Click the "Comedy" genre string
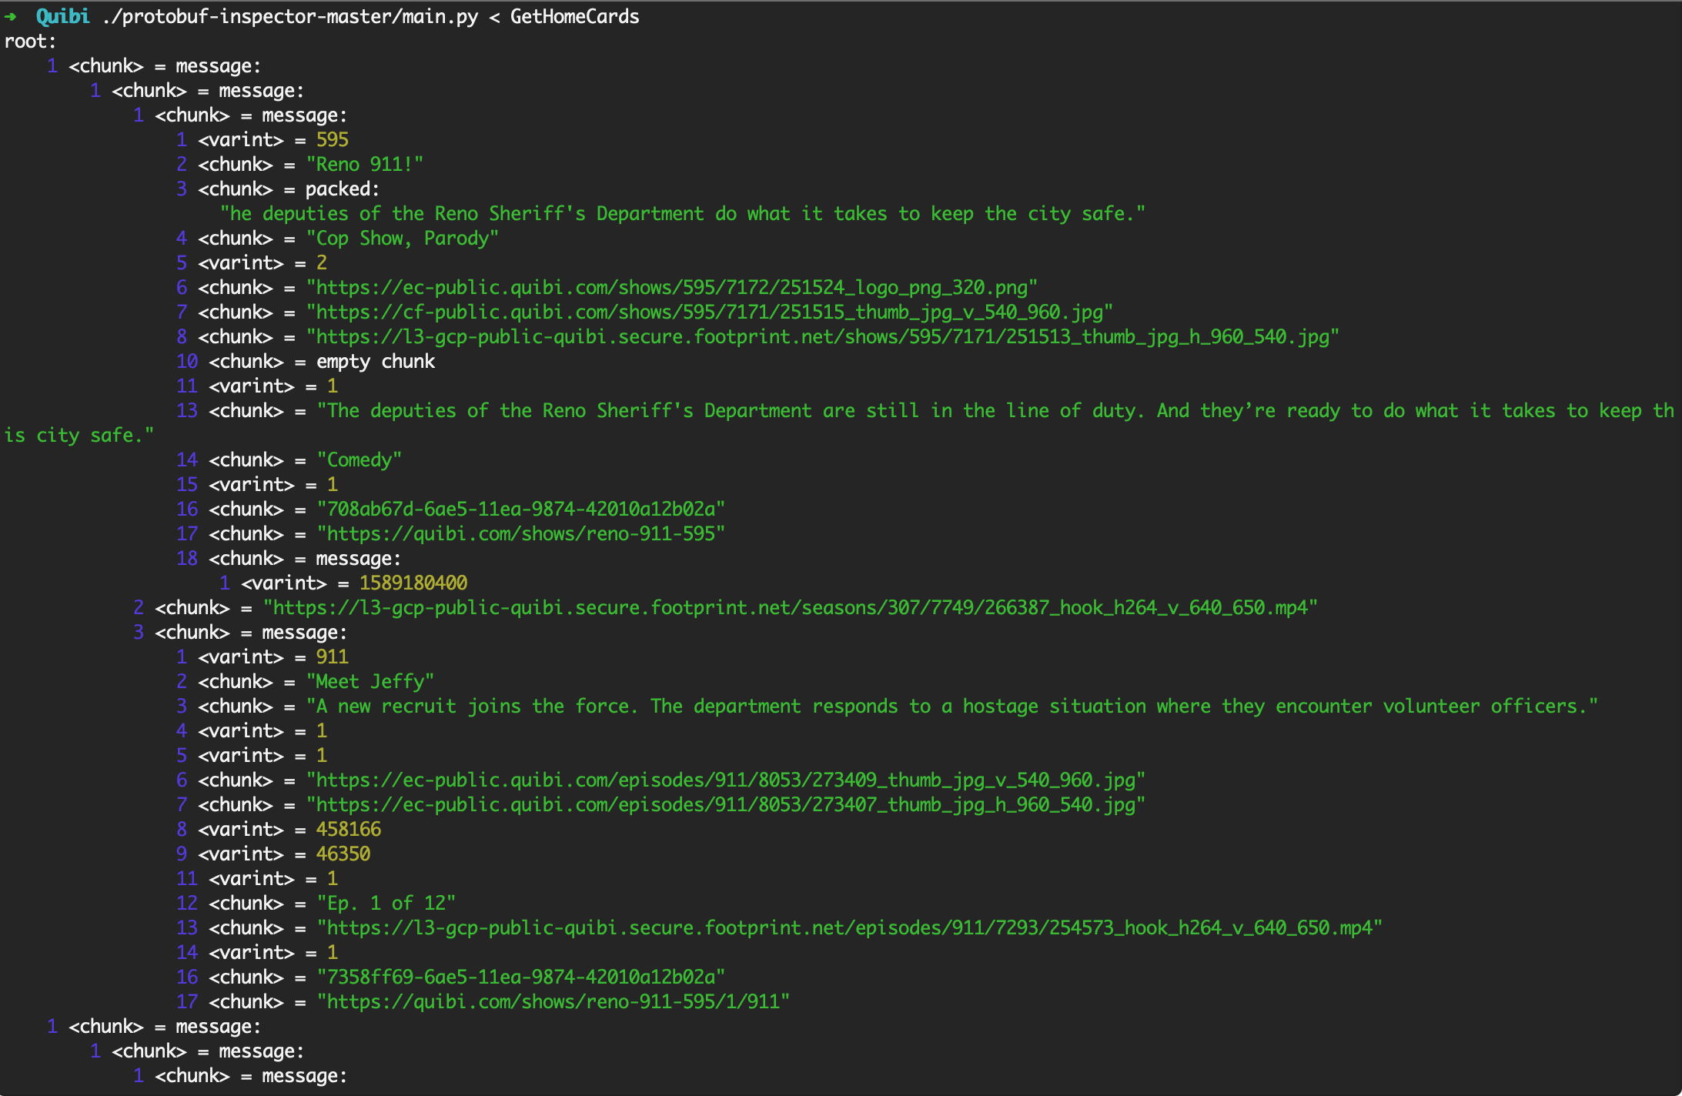Screen dimensions: 1682x1096 (359, 460)
